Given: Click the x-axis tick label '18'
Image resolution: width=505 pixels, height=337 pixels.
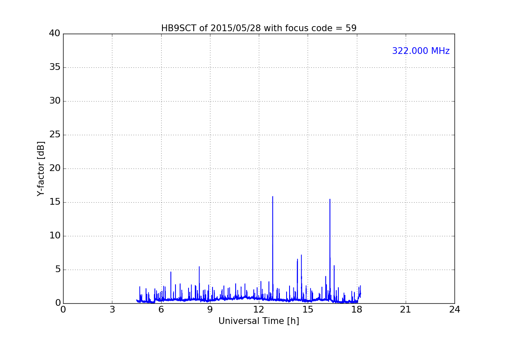Looking at the screenshot, I should [x=357, y=310].
